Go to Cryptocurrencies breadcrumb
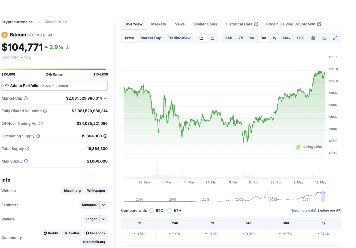This screenshot has width=356, height=248. [17, 22]
